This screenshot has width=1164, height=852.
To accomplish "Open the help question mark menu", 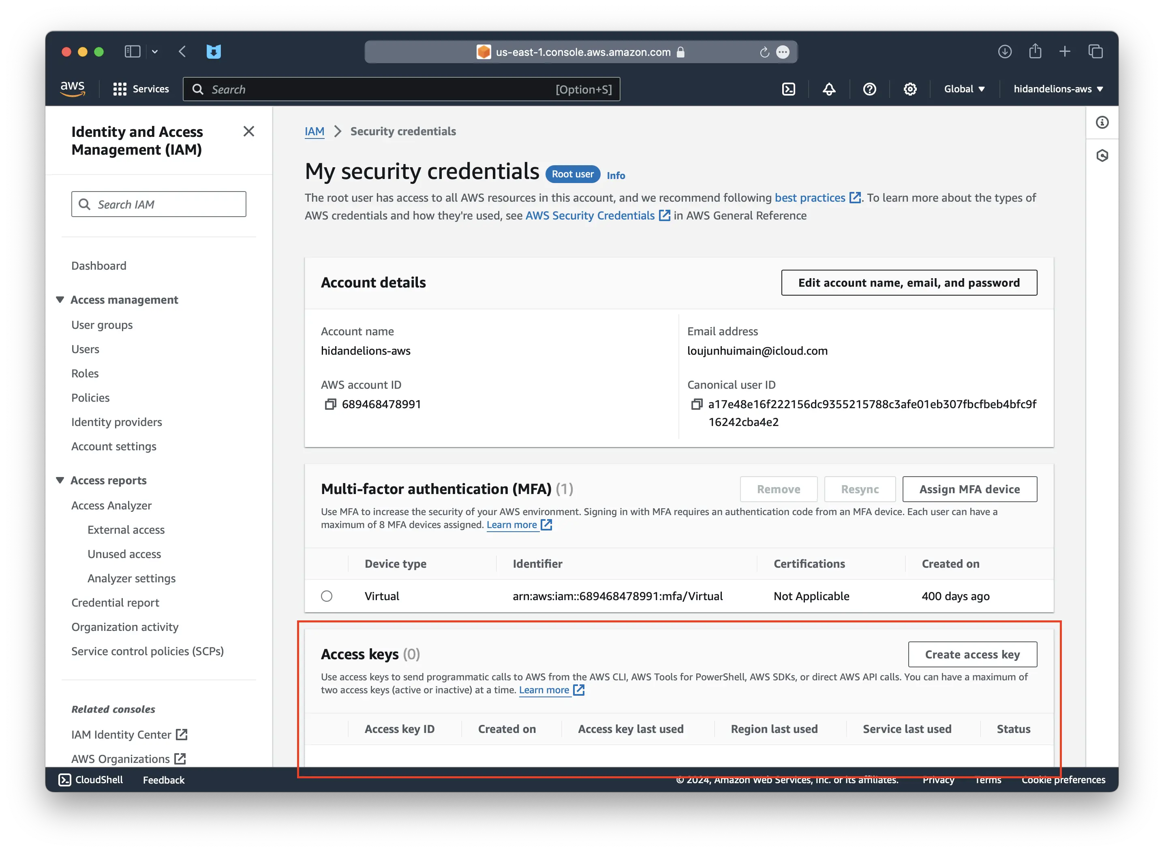I will tap(869, 89).
